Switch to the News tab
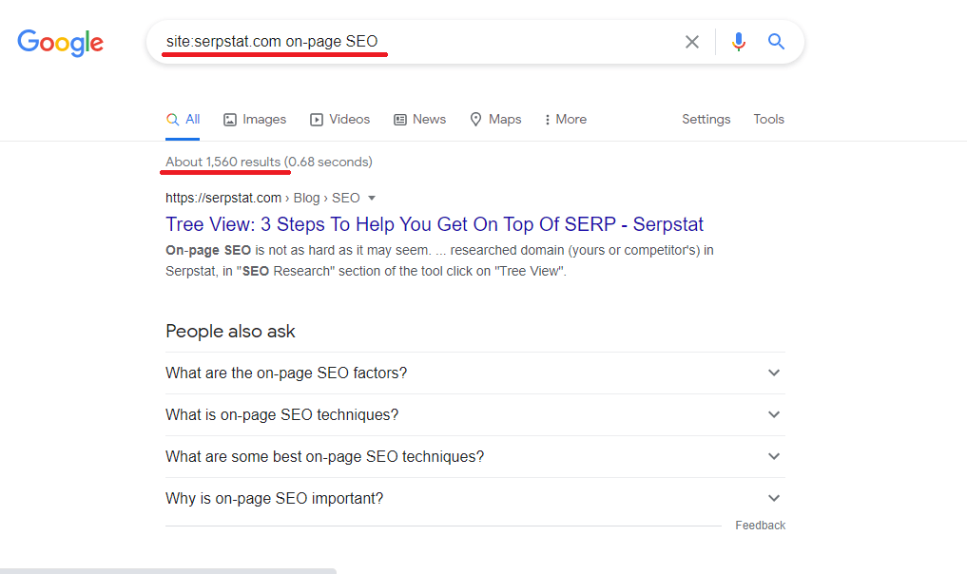 click(x=420, y=120)
